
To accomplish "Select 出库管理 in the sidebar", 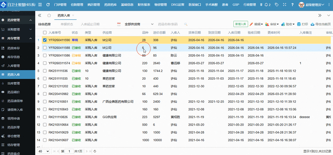I will point(14,83).
